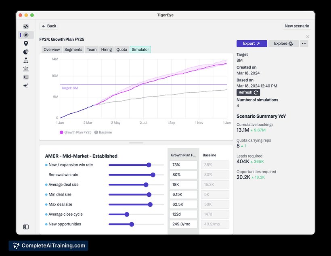Viewport: 331px width, 256px height.
Task: Click the 73% win rate field
Action: (x=183, y=165)
